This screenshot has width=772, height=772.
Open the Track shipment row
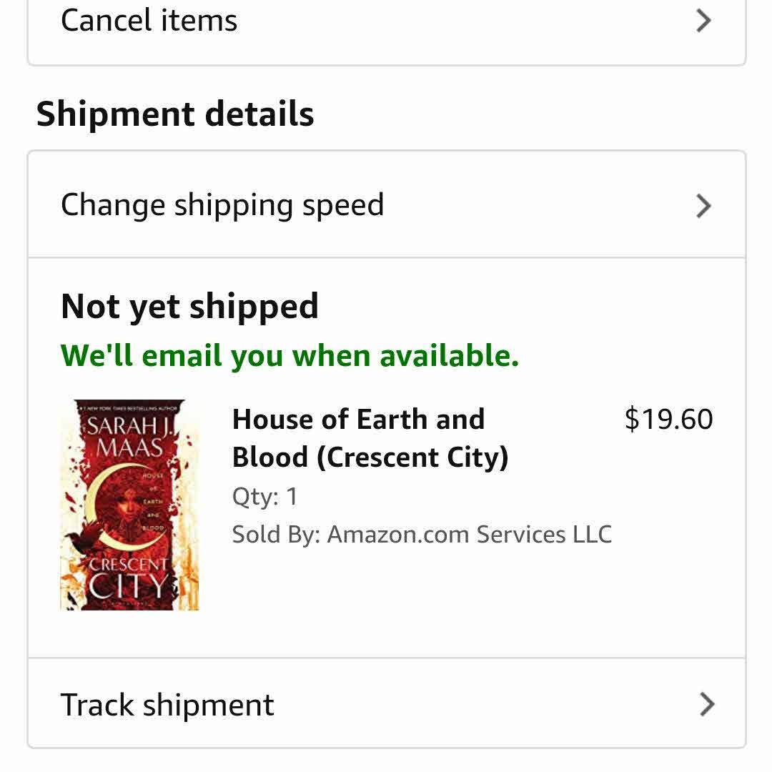click(x=386, y=704)
